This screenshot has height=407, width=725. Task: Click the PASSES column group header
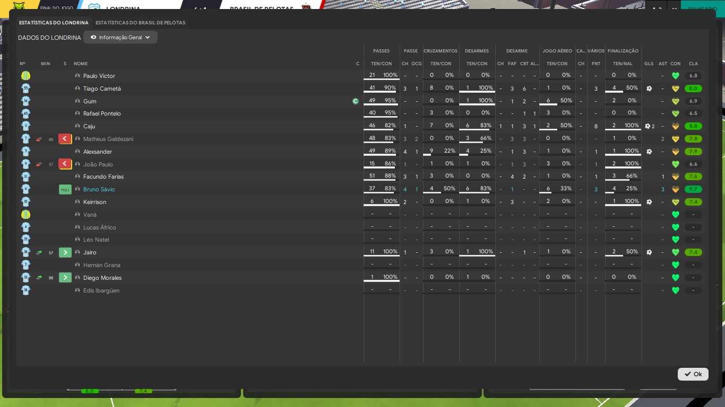[x=381, y=51]
